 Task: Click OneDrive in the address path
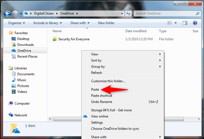coord(67,14)
